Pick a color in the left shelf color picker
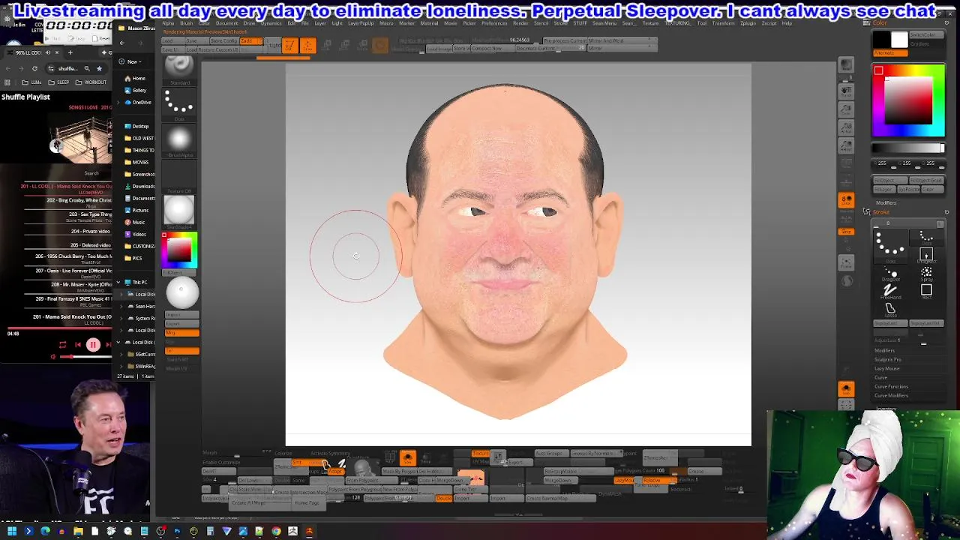Viewport: 960px width, 540px height. (x=180, y=251)
